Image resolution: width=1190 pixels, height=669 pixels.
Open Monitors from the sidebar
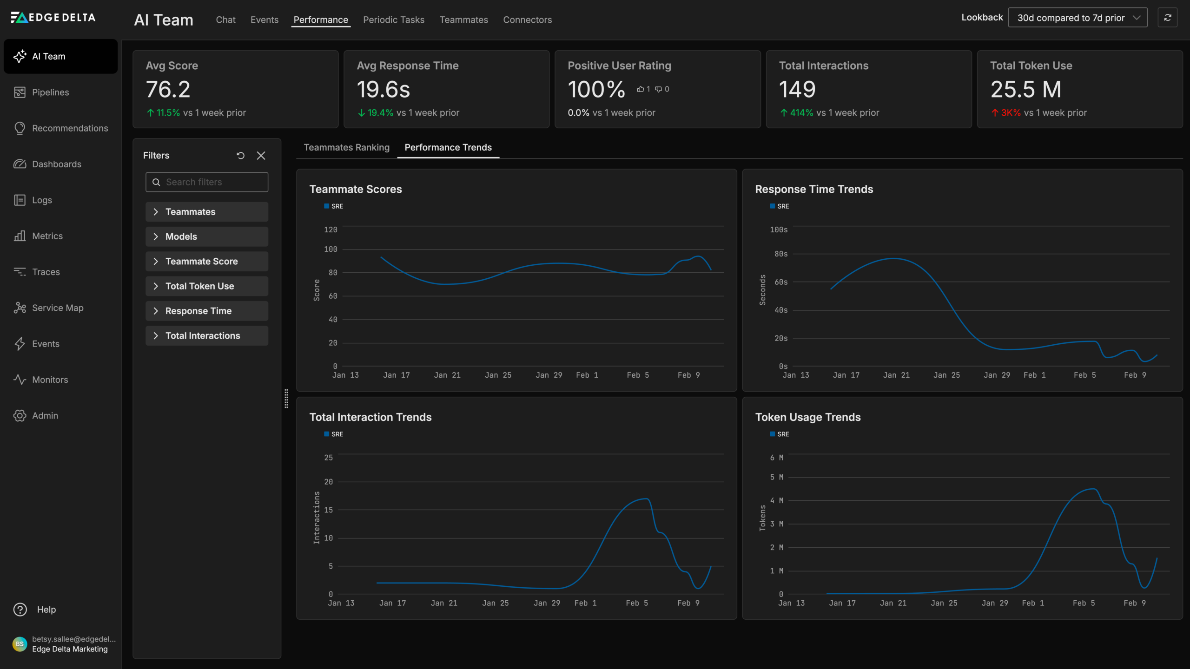50,380
